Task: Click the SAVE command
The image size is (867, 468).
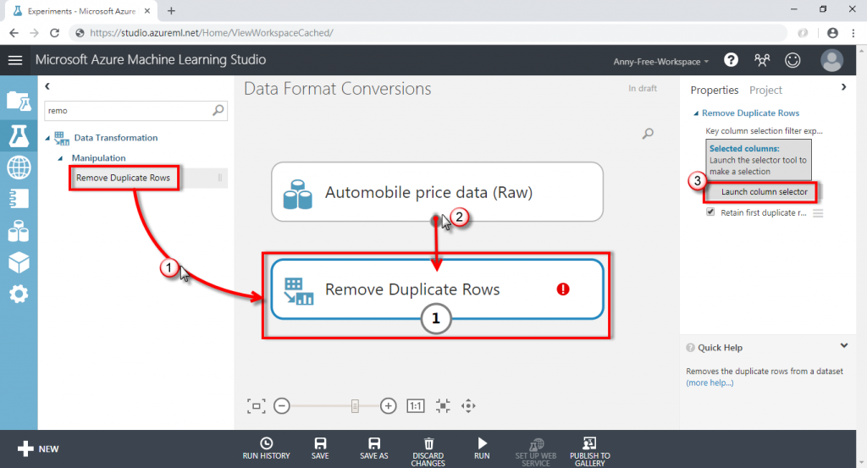Action: point(320,449)
